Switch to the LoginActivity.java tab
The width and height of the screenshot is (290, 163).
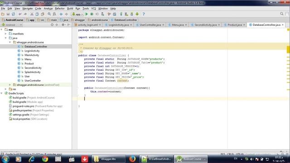[x=119, y=25]
